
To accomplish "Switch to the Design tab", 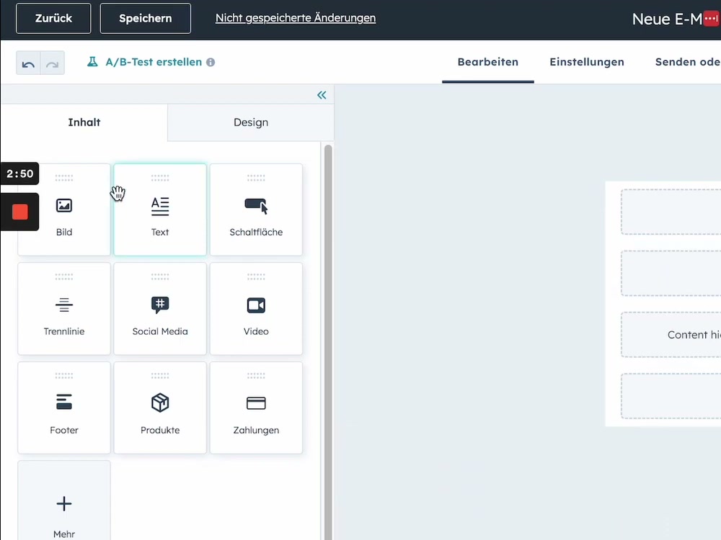I will 250,122.
